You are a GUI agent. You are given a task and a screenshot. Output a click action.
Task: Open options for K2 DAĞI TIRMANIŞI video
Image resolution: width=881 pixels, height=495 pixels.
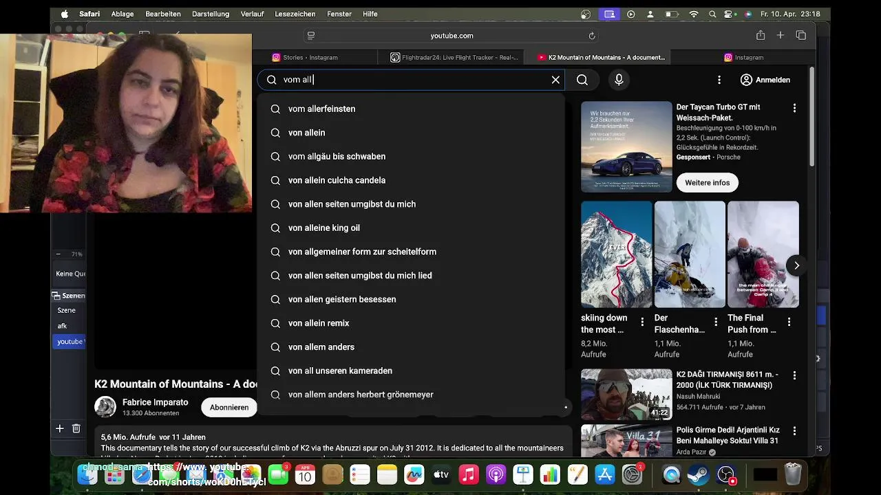coord(794,375)
